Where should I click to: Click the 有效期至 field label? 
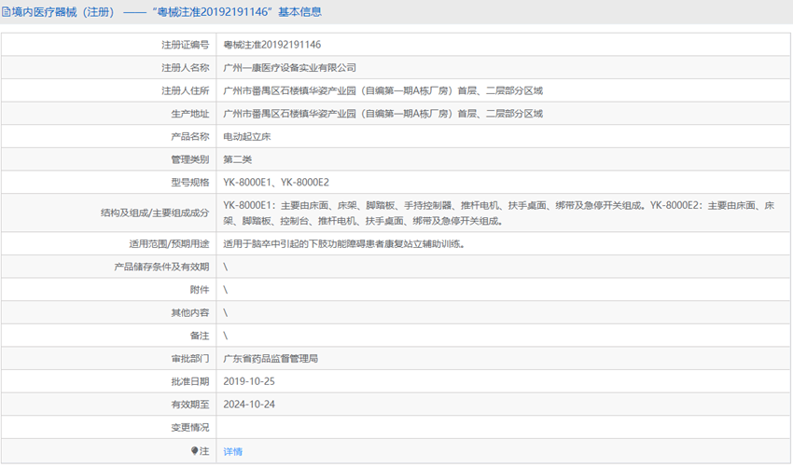pyautogui.click(x=189, y=404)
